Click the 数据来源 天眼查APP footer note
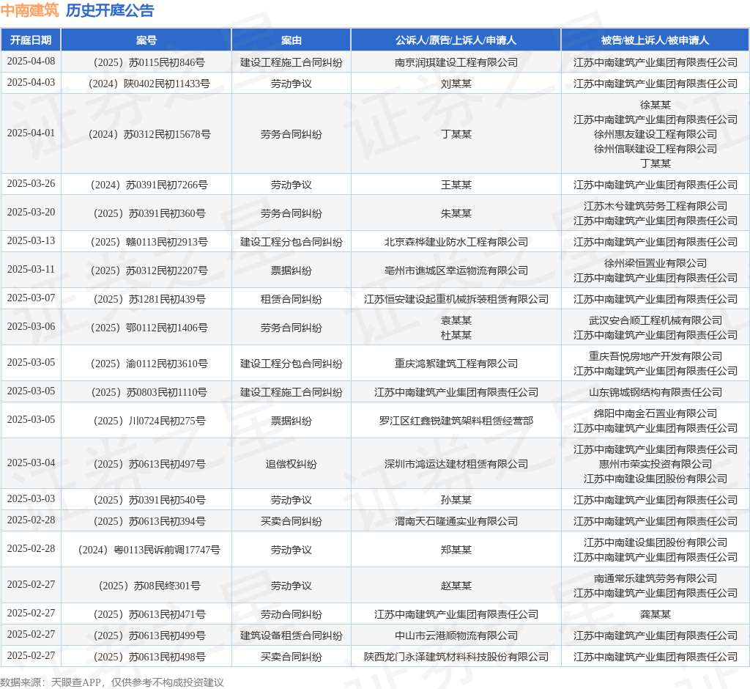750x689 pixels. (x=112, y=682)
